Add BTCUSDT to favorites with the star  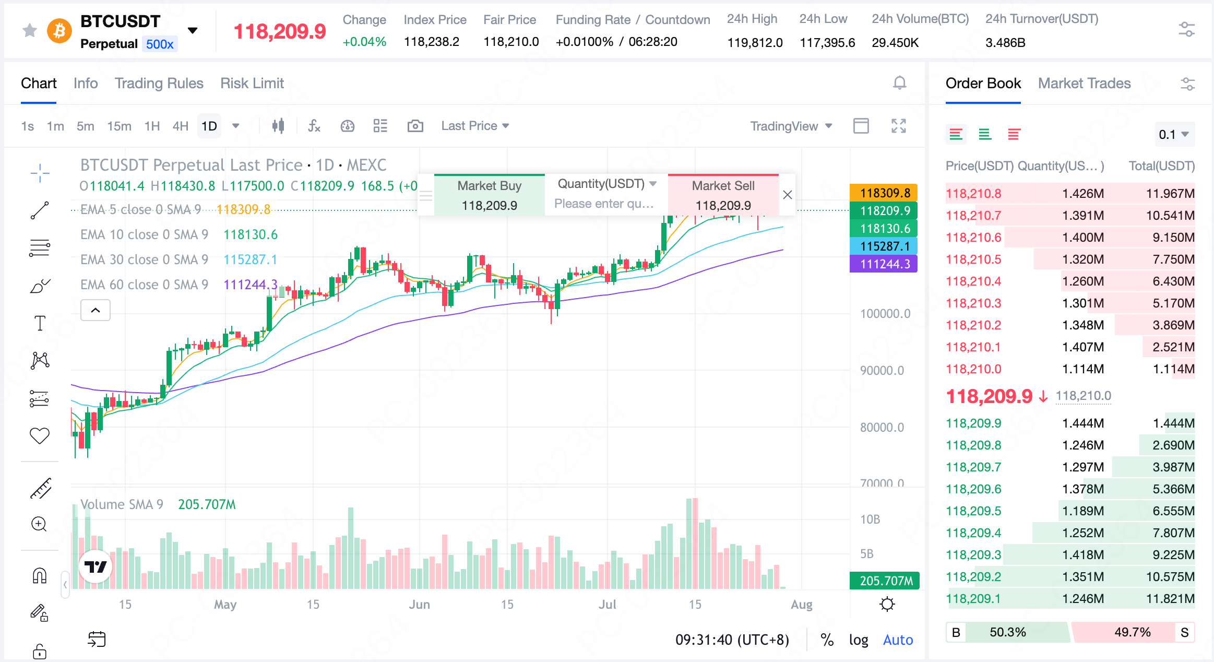(x=30, y=31)
